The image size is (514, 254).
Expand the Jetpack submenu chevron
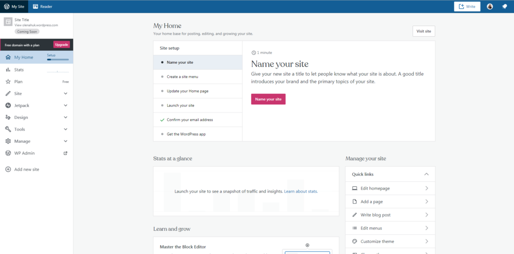click(66, 105)
